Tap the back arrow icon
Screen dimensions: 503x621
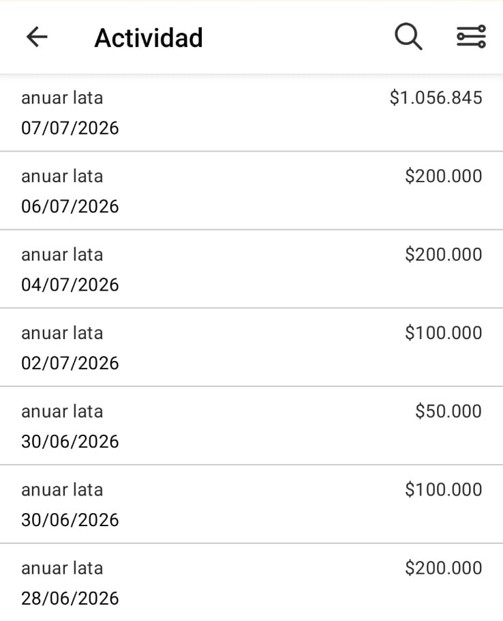pos(37,37)
